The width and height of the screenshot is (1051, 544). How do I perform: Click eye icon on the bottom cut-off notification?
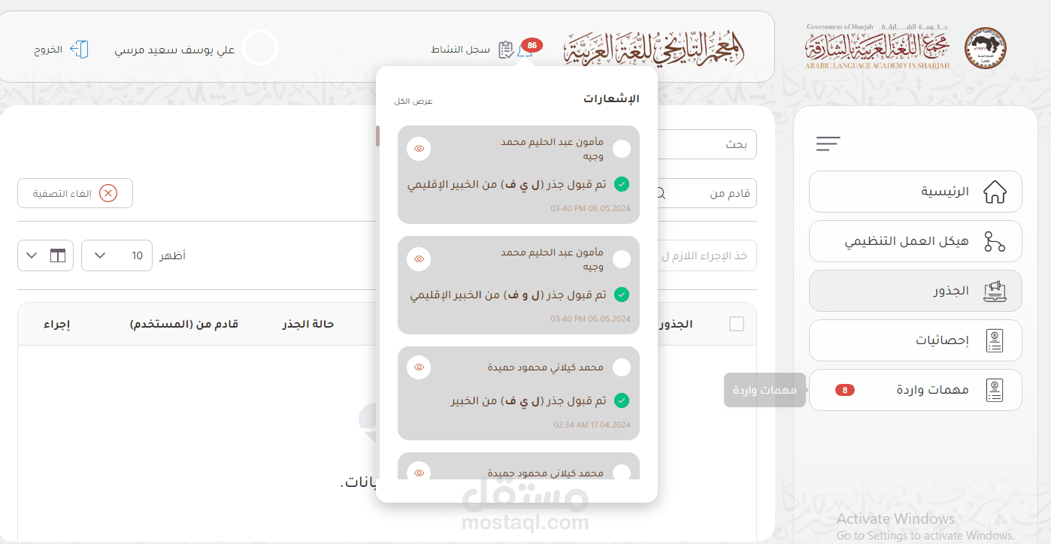click(419, 472)
